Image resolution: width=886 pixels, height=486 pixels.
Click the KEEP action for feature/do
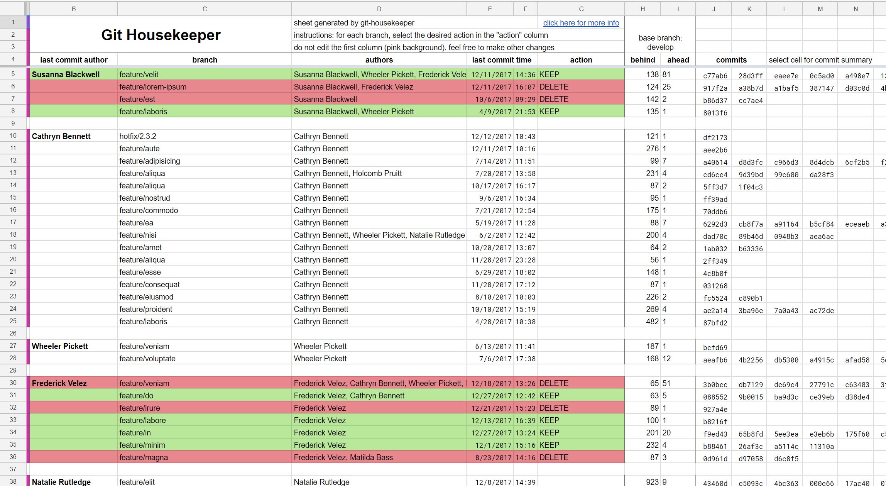[581, 396]
